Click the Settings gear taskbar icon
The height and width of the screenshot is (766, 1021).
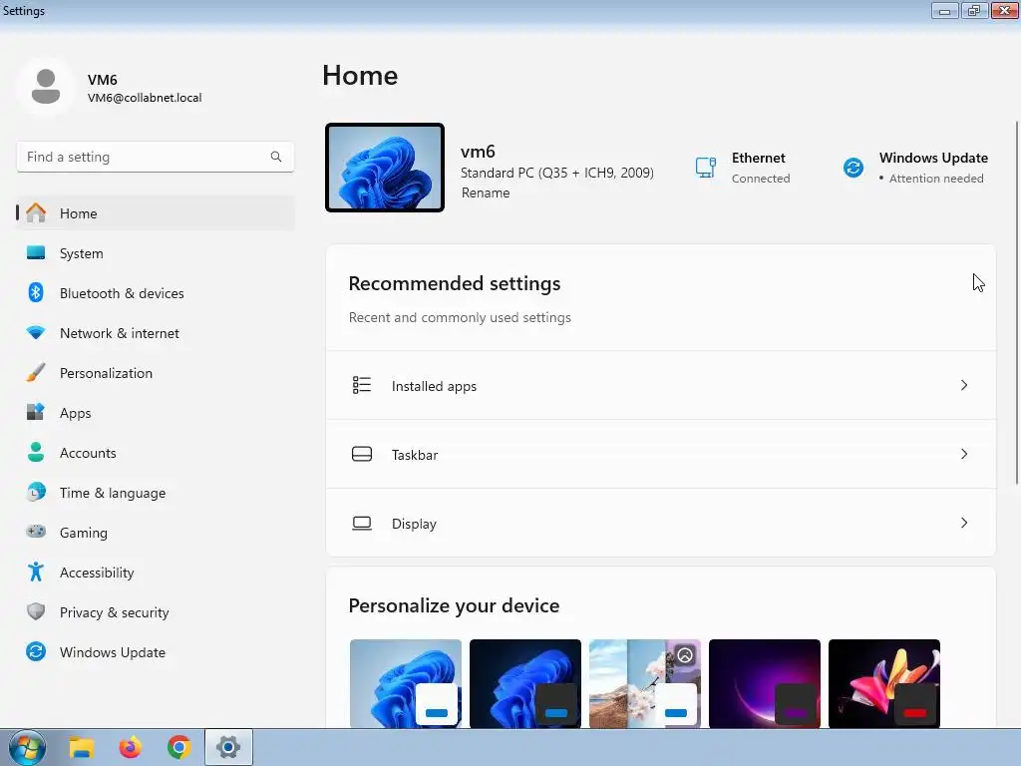click(x=228, y=747)
